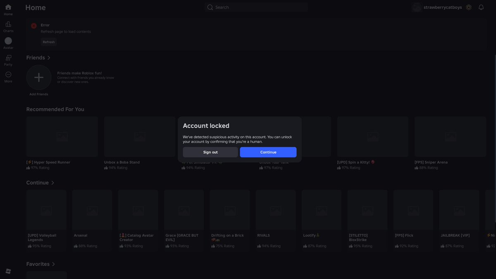
Task: Click the strawberrycatboys profile avatar
Action: 417,7
